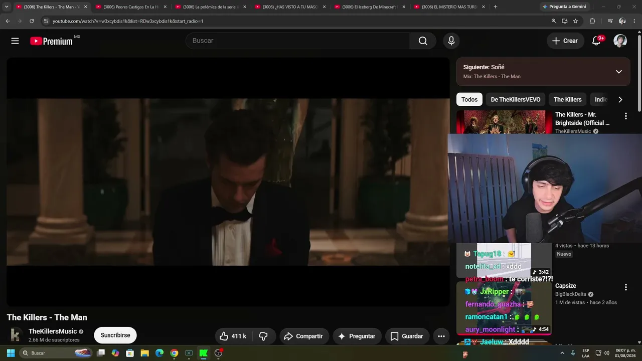This screenshot has width=642, height=361.
Task: Open TheKillersMusic channel avatar
Action: (x=16, y=335)
